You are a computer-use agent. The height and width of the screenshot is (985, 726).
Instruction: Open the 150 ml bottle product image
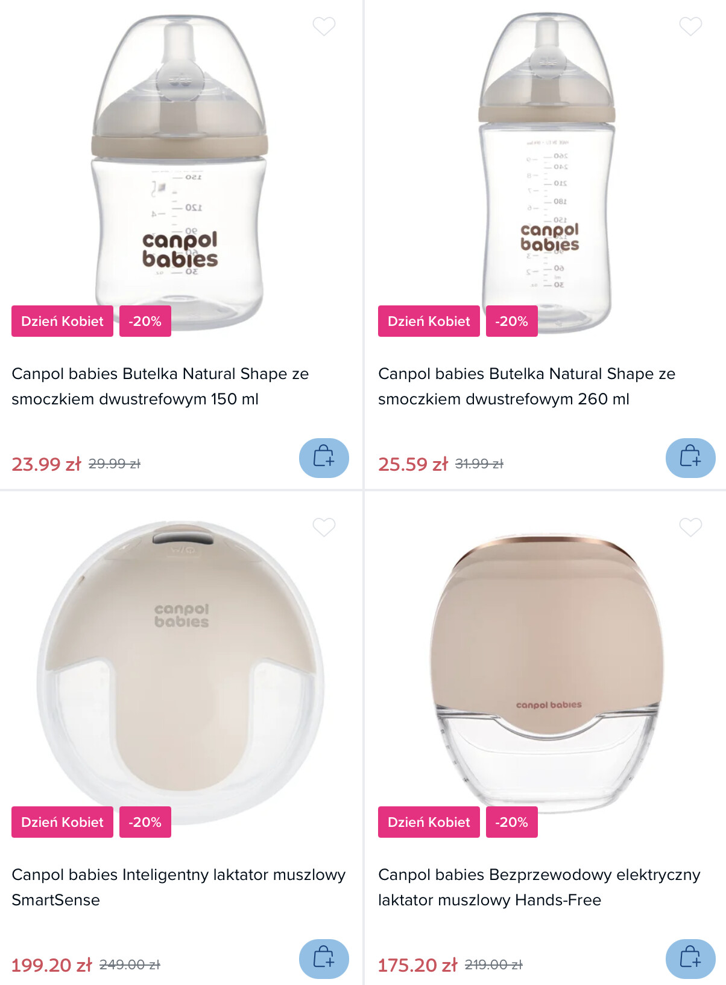[179, 172]
